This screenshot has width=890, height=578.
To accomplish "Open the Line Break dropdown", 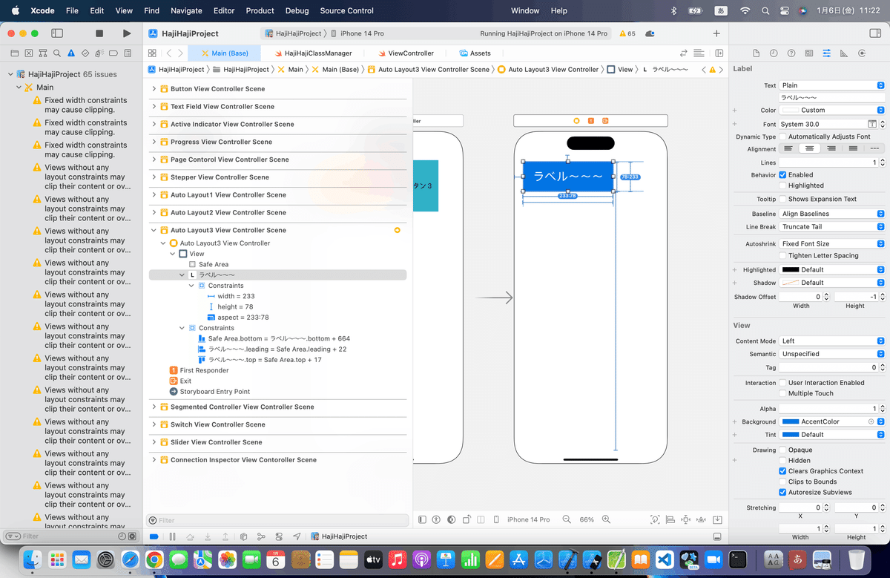I will tap(832, 227).
